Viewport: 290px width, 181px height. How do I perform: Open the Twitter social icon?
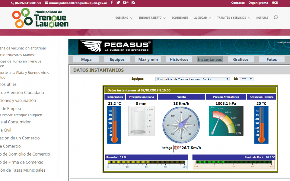118,3
